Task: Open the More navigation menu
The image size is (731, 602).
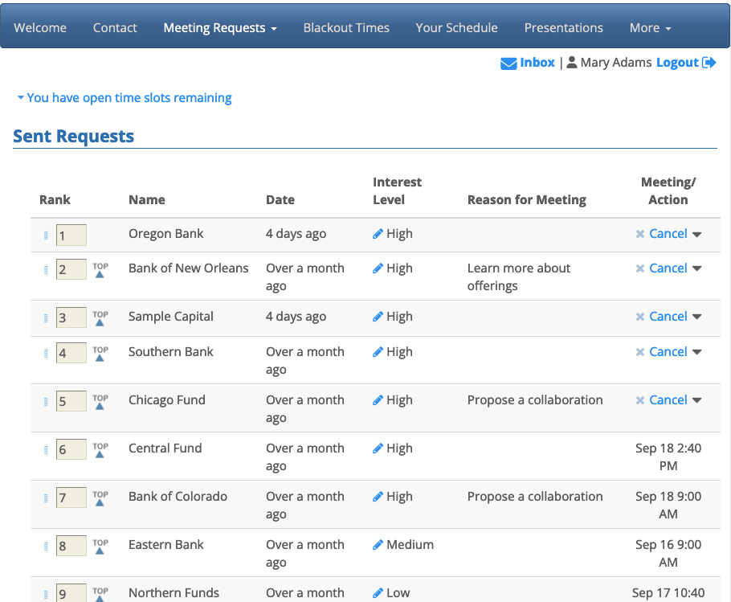Action: [x=650, y=27]
